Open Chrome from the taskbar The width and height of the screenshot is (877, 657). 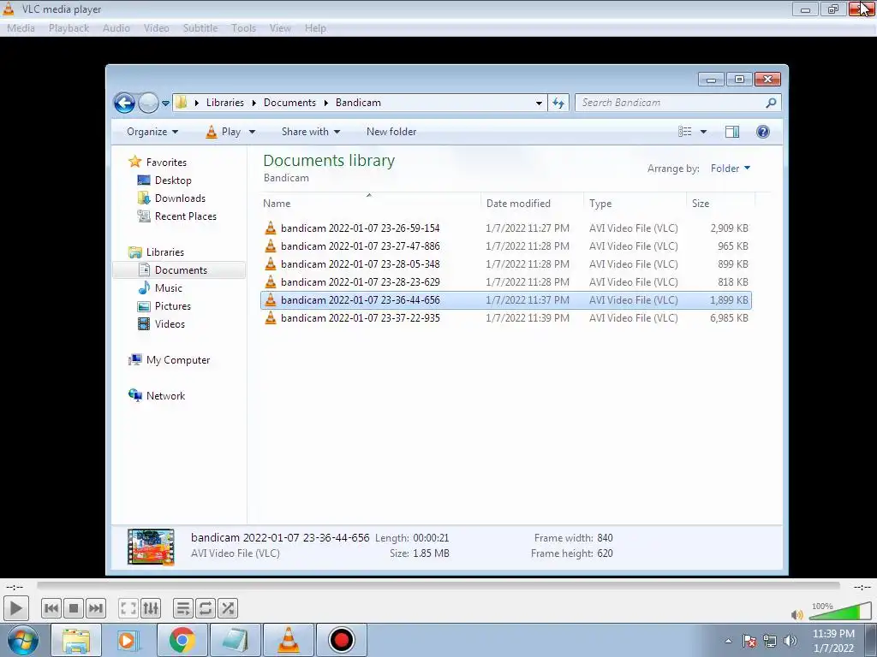point(182,640)
